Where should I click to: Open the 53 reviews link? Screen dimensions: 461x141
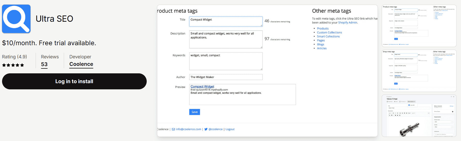click(x=44, y=64)
